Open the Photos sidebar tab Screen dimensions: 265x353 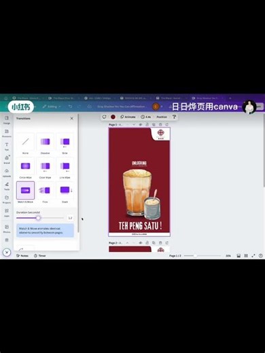click(x=7, y=229)
